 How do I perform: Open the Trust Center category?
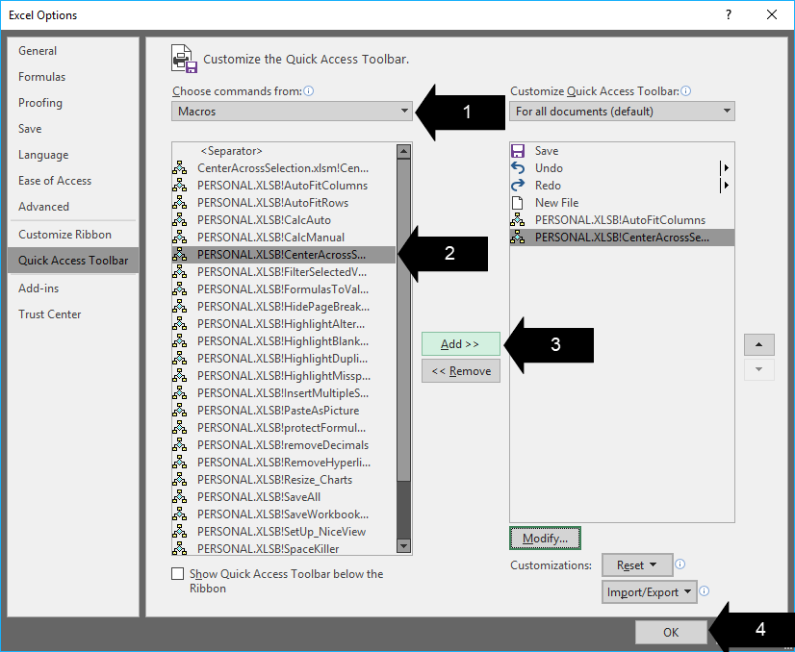click(73, 314)
